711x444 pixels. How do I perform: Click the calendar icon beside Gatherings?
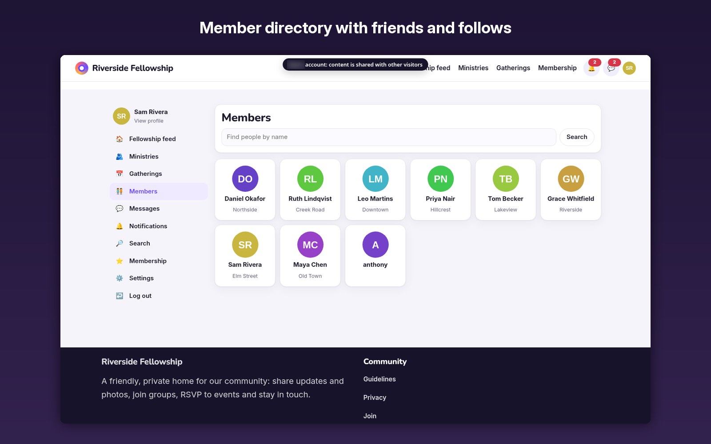pos(120,174)
